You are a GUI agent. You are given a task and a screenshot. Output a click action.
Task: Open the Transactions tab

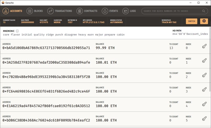point(60,11)
